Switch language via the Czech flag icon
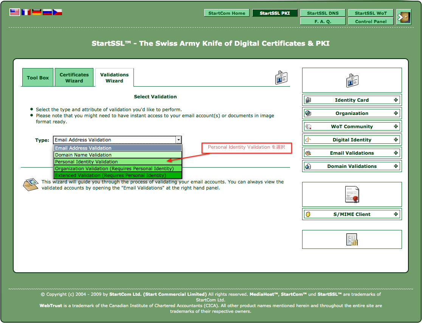Image resolution: width=422 pixels, height=323 pixels. pyautogui.click(x=57, y=12)
